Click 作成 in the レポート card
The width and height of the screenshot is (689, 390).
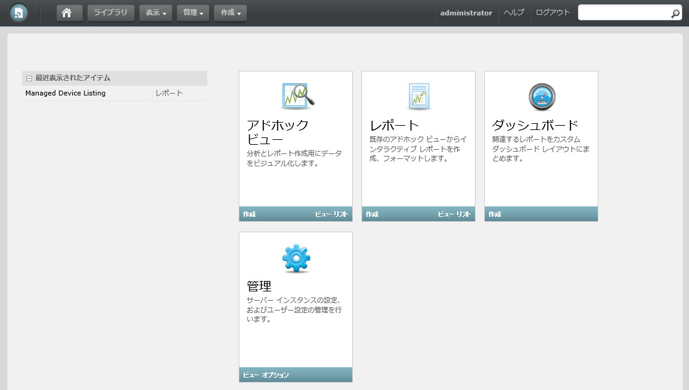point(372,214)
